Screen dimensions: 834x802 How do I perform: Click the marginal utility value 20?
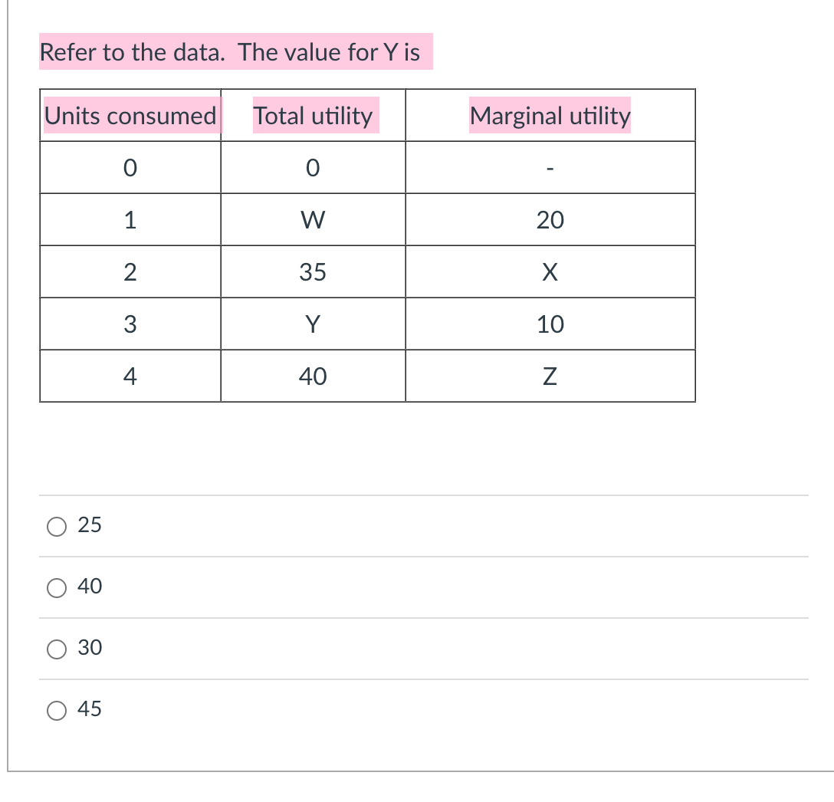(550, 219)
